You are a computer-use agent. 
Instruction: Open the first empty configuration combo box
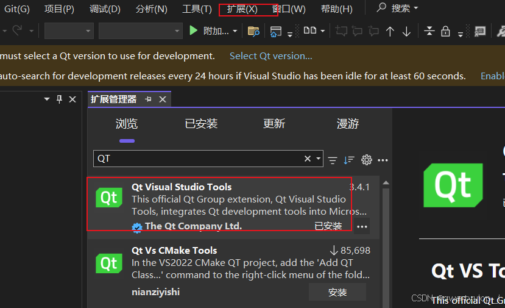[x=69, y=30]
